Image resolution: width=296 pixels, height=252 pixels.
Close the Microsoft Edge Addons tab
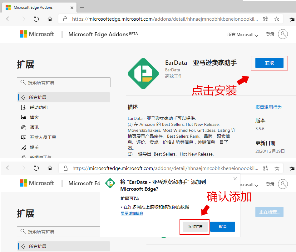[72, 8]
